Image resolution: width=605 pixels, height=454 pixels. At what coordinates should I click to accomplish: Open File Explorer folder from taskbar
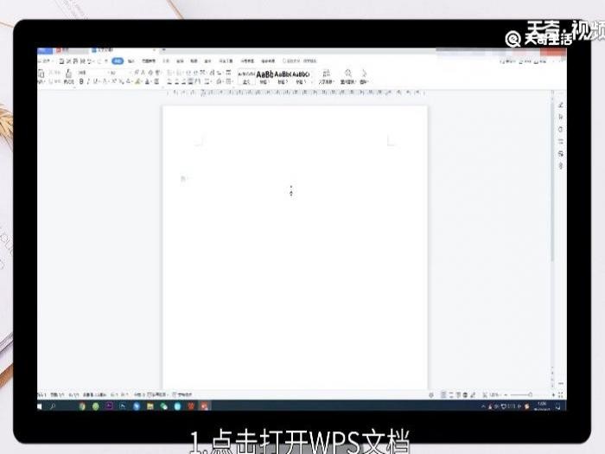(150, 406)
